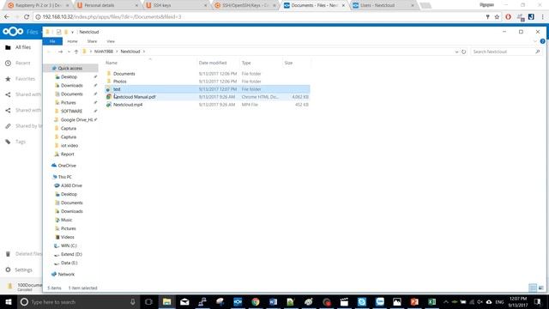Viewport: 549px width, 309px height.
Task: Open the File ribbon tab
Action: click(52, 41)
